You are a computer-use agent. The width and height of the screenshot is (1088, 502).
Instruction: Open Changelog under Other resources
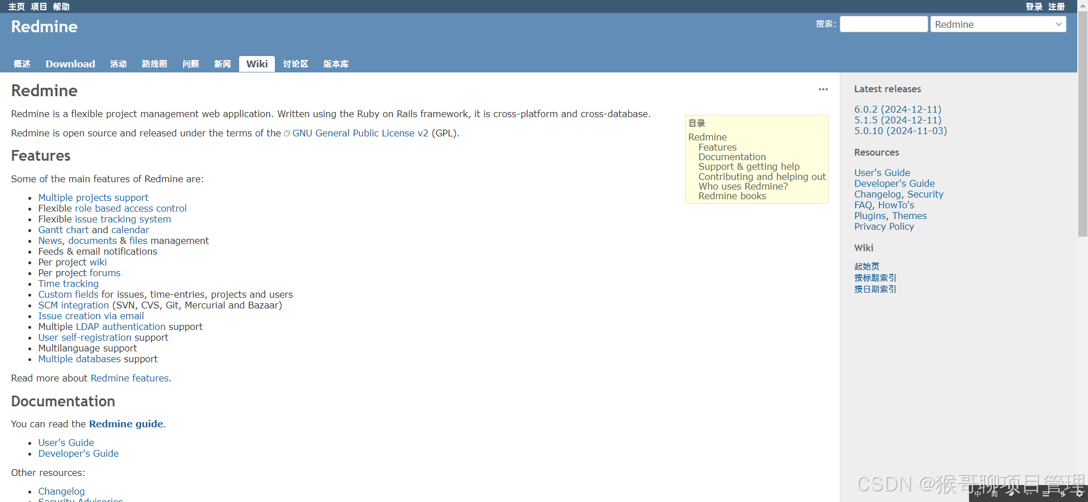click(x=62, y=491)
